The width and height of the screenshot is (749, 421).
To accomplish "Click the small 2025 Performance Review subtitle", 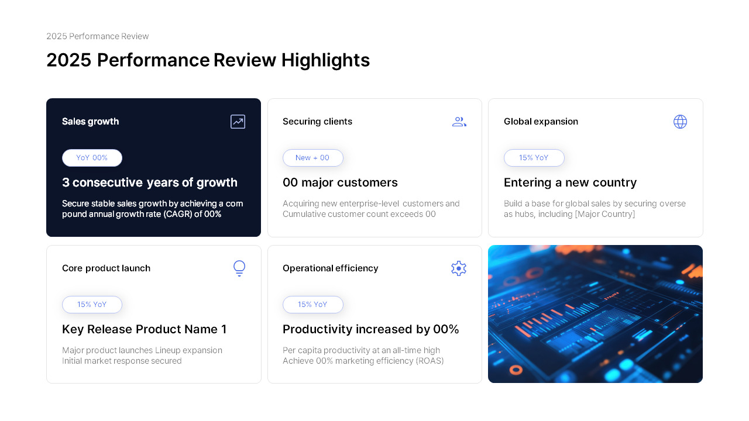I will click(98, 36).
